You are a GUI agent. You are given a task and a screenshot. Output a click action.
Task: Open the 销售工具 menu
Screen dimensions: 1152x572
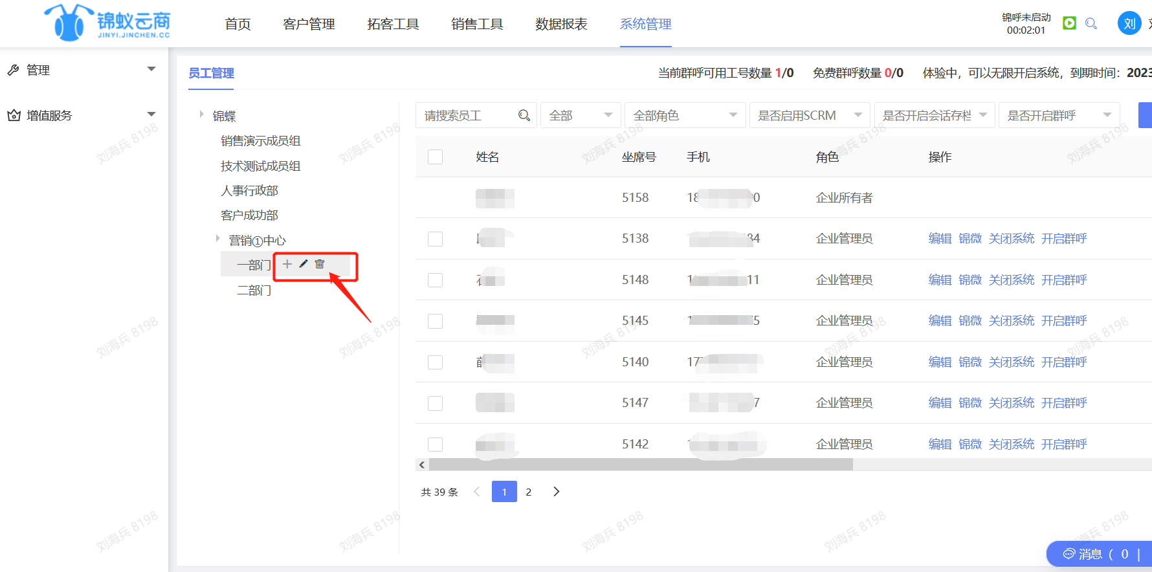tap(477, 24)
